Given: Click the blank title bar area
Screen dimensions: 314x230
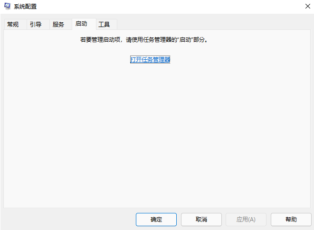Looking at the screenshot, I should [166, 7].
